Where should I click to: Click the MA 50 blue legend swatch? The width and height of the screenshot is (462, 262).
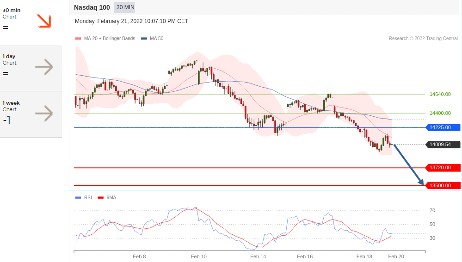point(144,38)
